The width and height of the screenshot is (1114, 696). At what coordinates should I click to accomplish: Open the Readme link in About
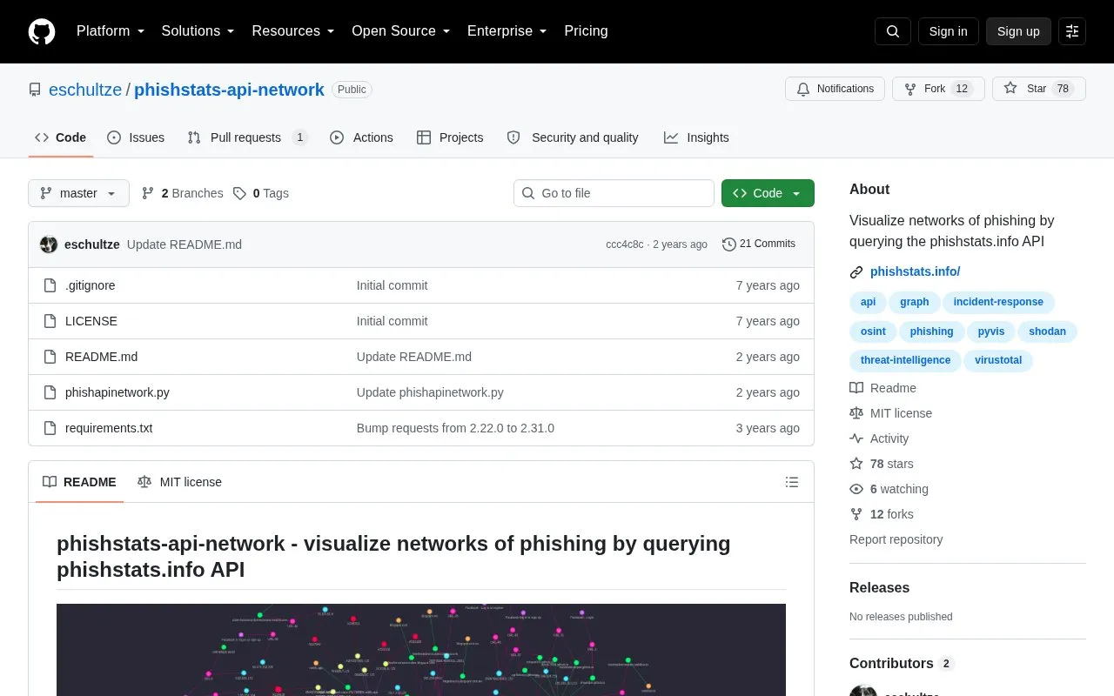pos(883,388)
